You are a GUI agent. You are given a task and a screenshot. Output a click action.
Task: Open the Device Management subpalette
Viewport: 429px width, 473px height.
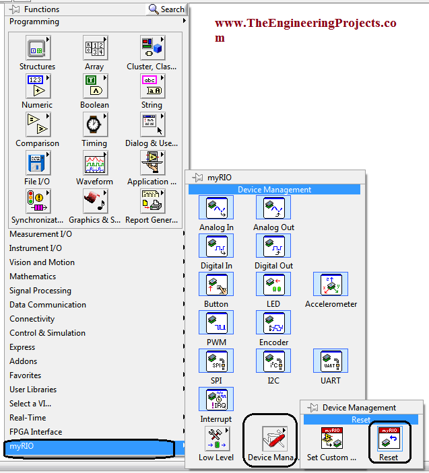click(x=274, y=438)
